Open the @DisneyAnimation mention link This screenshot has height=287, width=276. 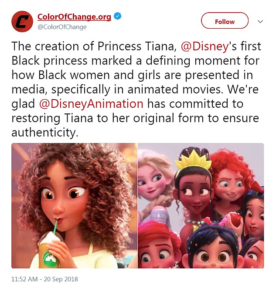pyautogui.click(x=91, y=103)
